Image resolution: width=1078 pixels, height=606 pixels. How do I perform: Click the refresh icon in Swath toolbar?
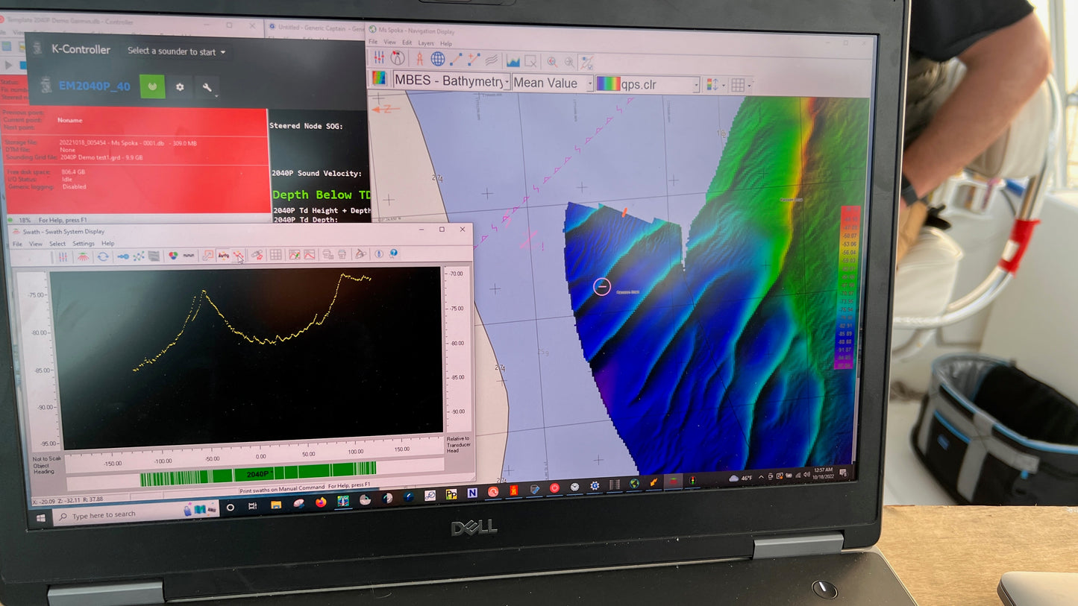pos(103,256)
